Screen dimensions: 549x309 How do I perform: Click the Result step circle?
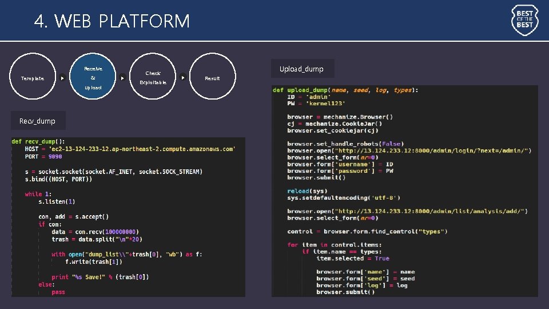click(213, 76)
